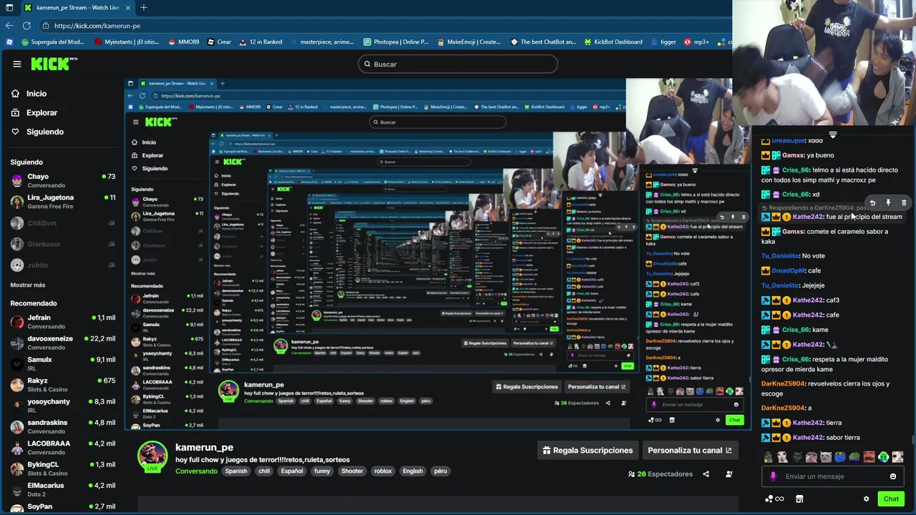916x515 pixels.
Task: Click kamerun_pe live avatar
Action: 152,456
